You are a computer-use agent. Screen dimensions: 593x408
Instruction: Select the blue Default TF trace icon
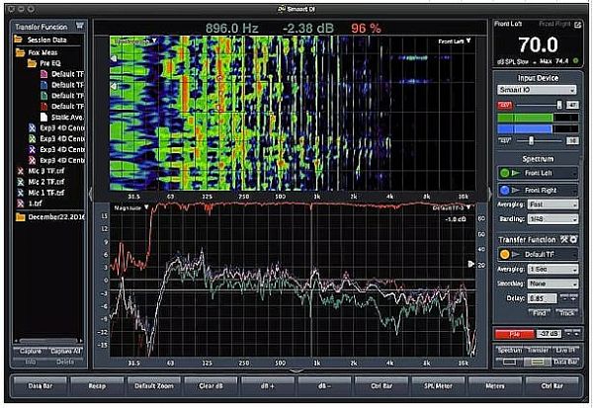tap(43, 85)
